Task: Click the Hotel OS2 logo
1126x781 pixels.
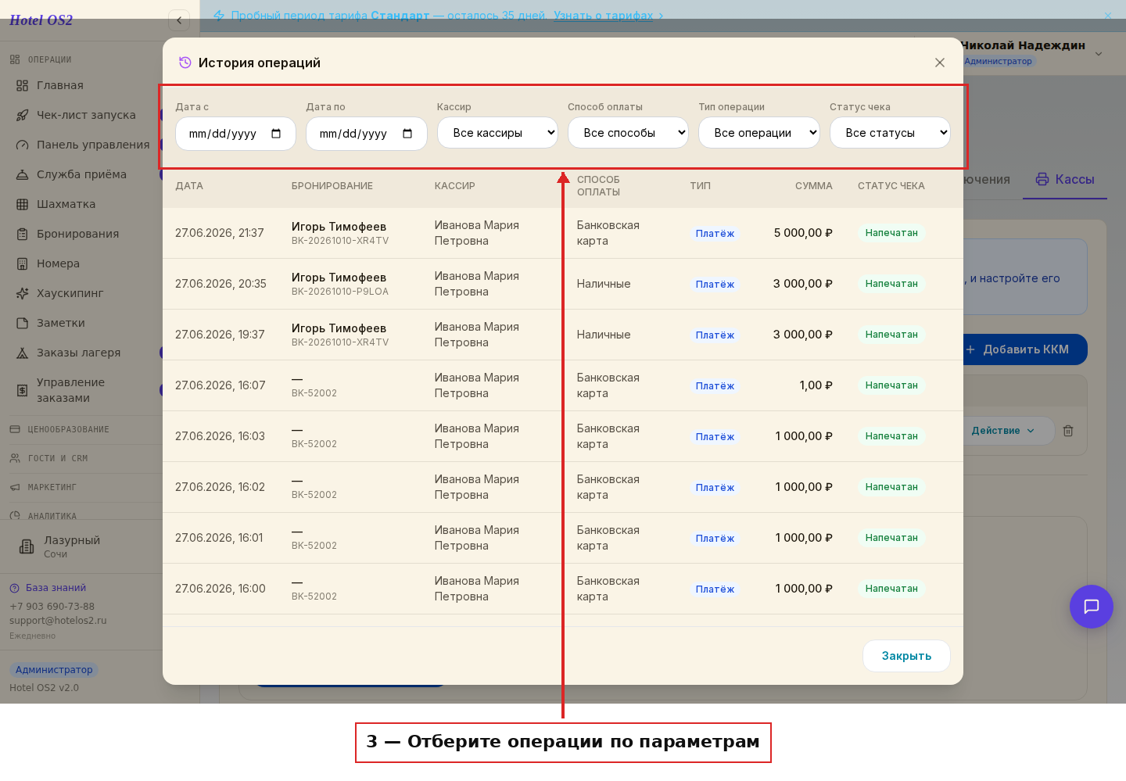Action: coord(41,20)
